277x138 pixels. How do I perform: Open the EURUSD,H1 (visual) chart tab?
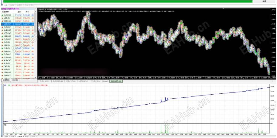coord(100,81)
